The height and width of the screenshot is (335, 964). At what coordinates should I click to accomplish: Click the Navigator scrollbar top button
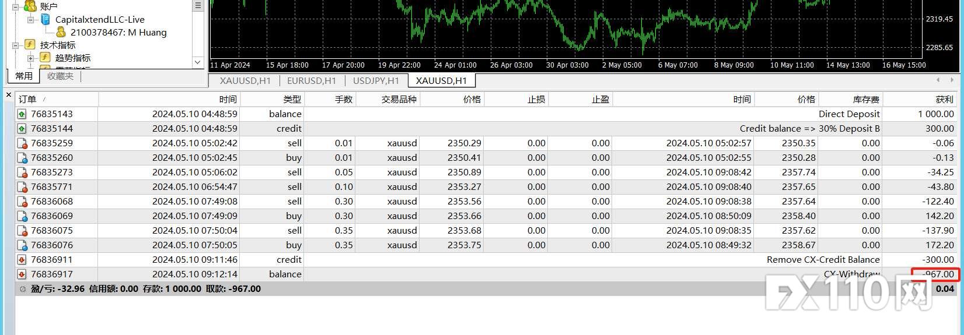(198, 5)
